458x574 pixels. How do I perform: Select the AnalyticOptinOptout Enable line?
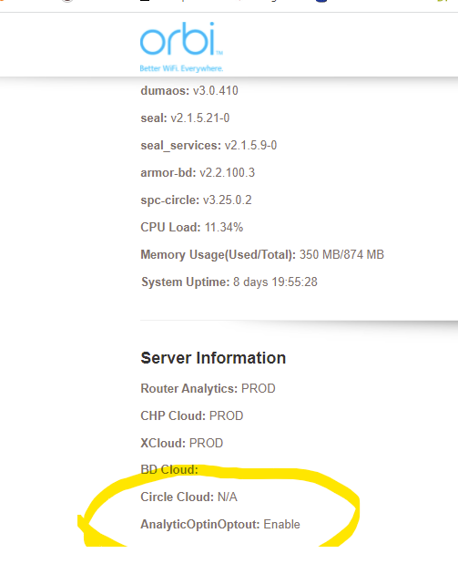click(220, 525)
